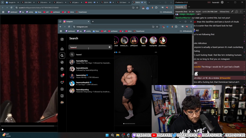Open the hasanabitweets search result
Viewport: 246px width, 138px height.
[91, 69]
